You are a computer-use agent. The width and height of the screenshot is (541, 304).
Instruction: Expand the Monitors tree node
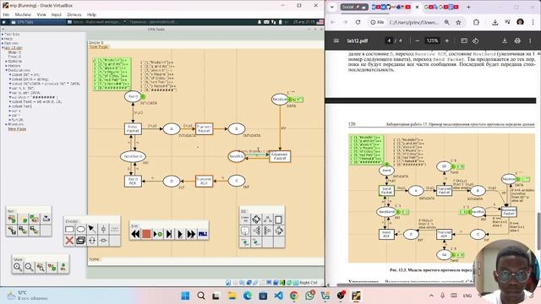(6, 124)
